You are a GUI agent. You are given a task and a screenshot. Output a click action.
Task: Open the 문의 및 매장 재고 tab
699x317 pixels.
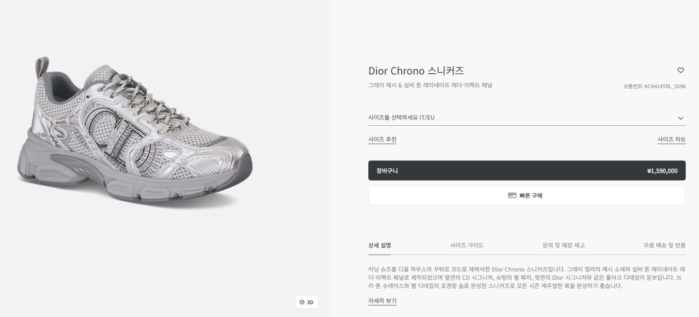563,245
